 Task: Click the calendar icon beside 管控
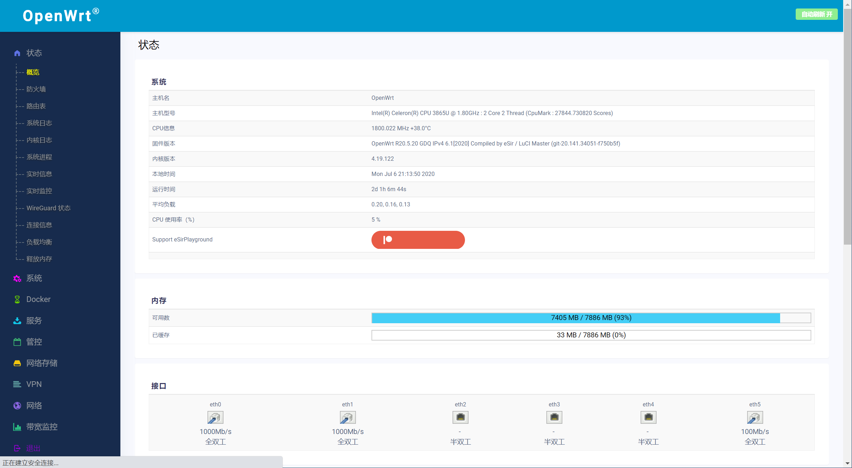17,342
